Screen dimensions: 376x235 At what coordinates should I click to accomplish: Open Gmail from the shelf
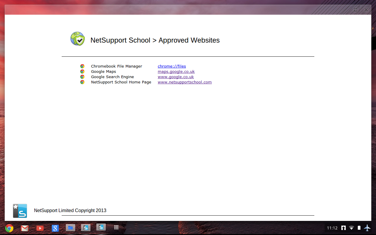[x=25, y=228]
